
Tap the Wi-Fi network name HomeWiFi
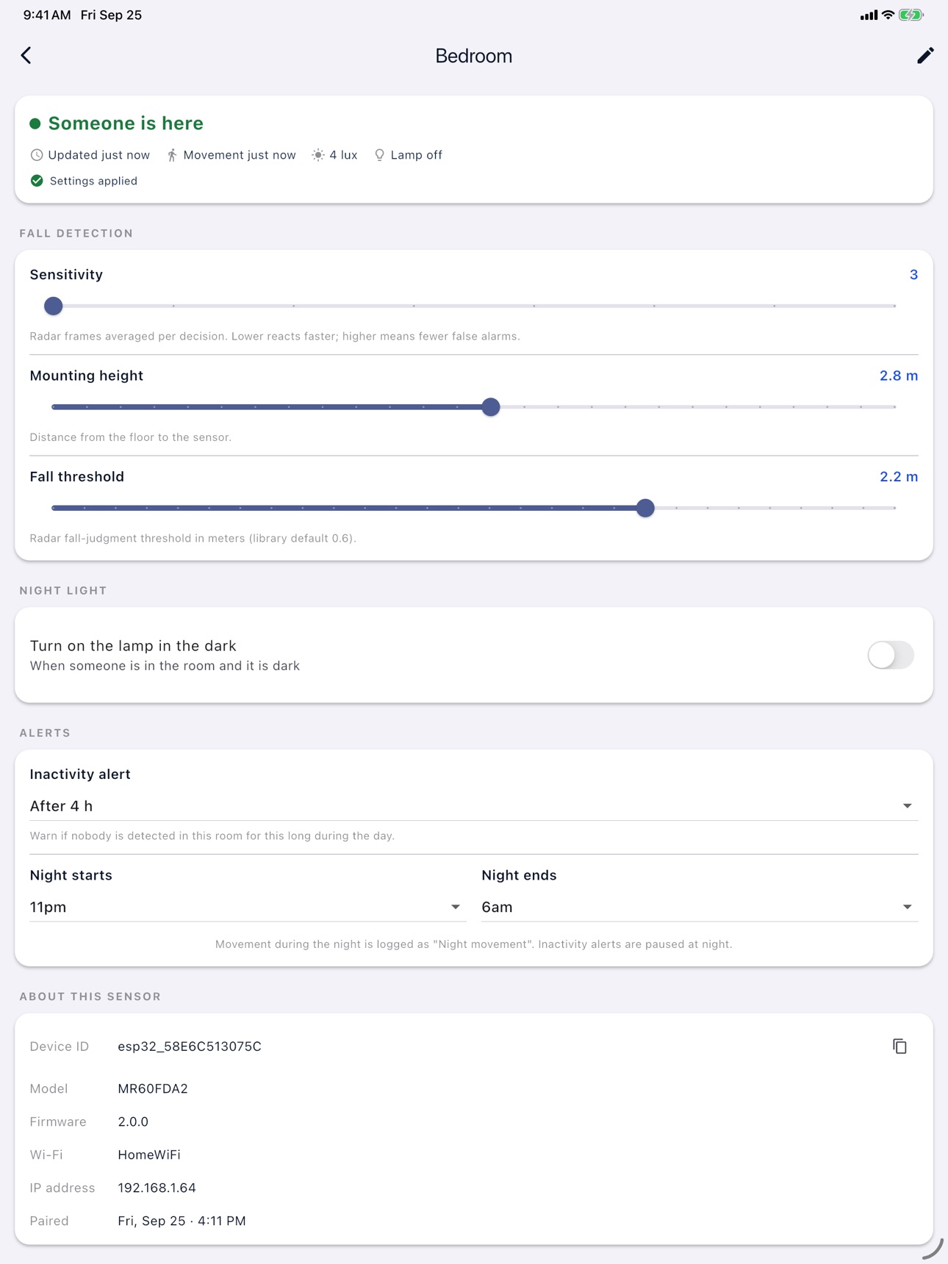point(149,1155)
